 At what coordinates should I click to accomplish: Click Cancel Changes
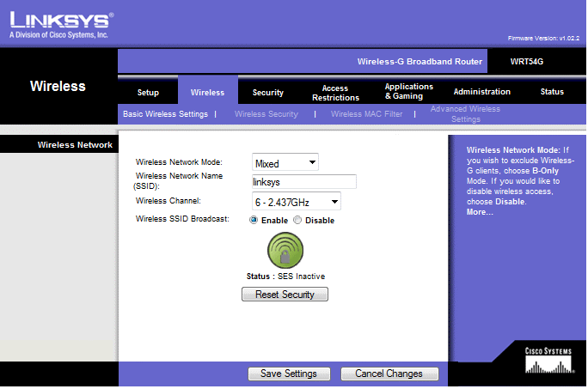(x=389, y=374)
